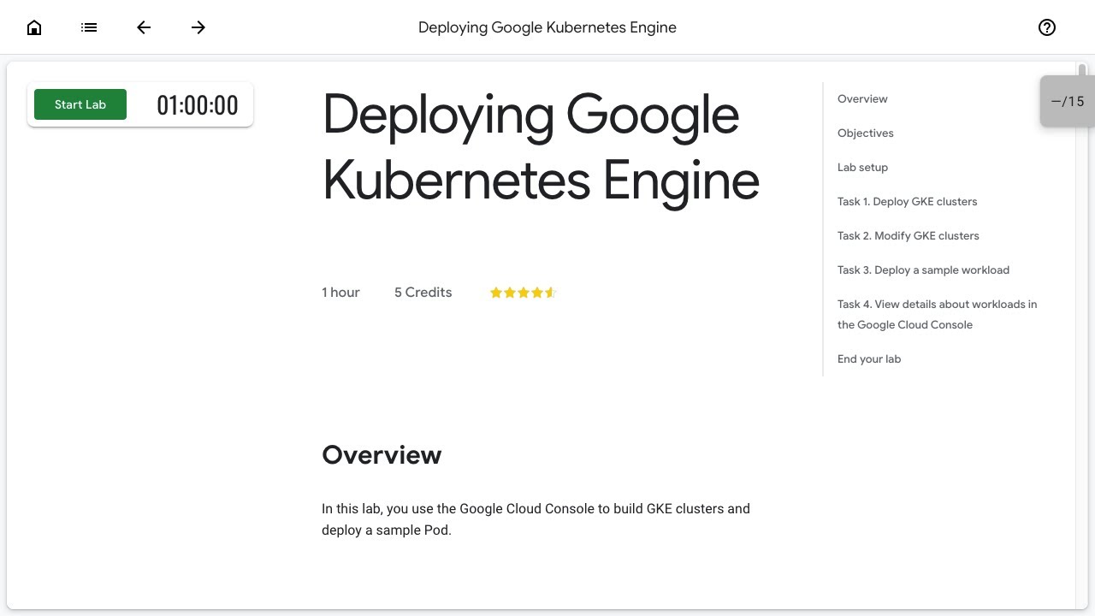Open Task 1. Deploy GKE clusters

907,202
